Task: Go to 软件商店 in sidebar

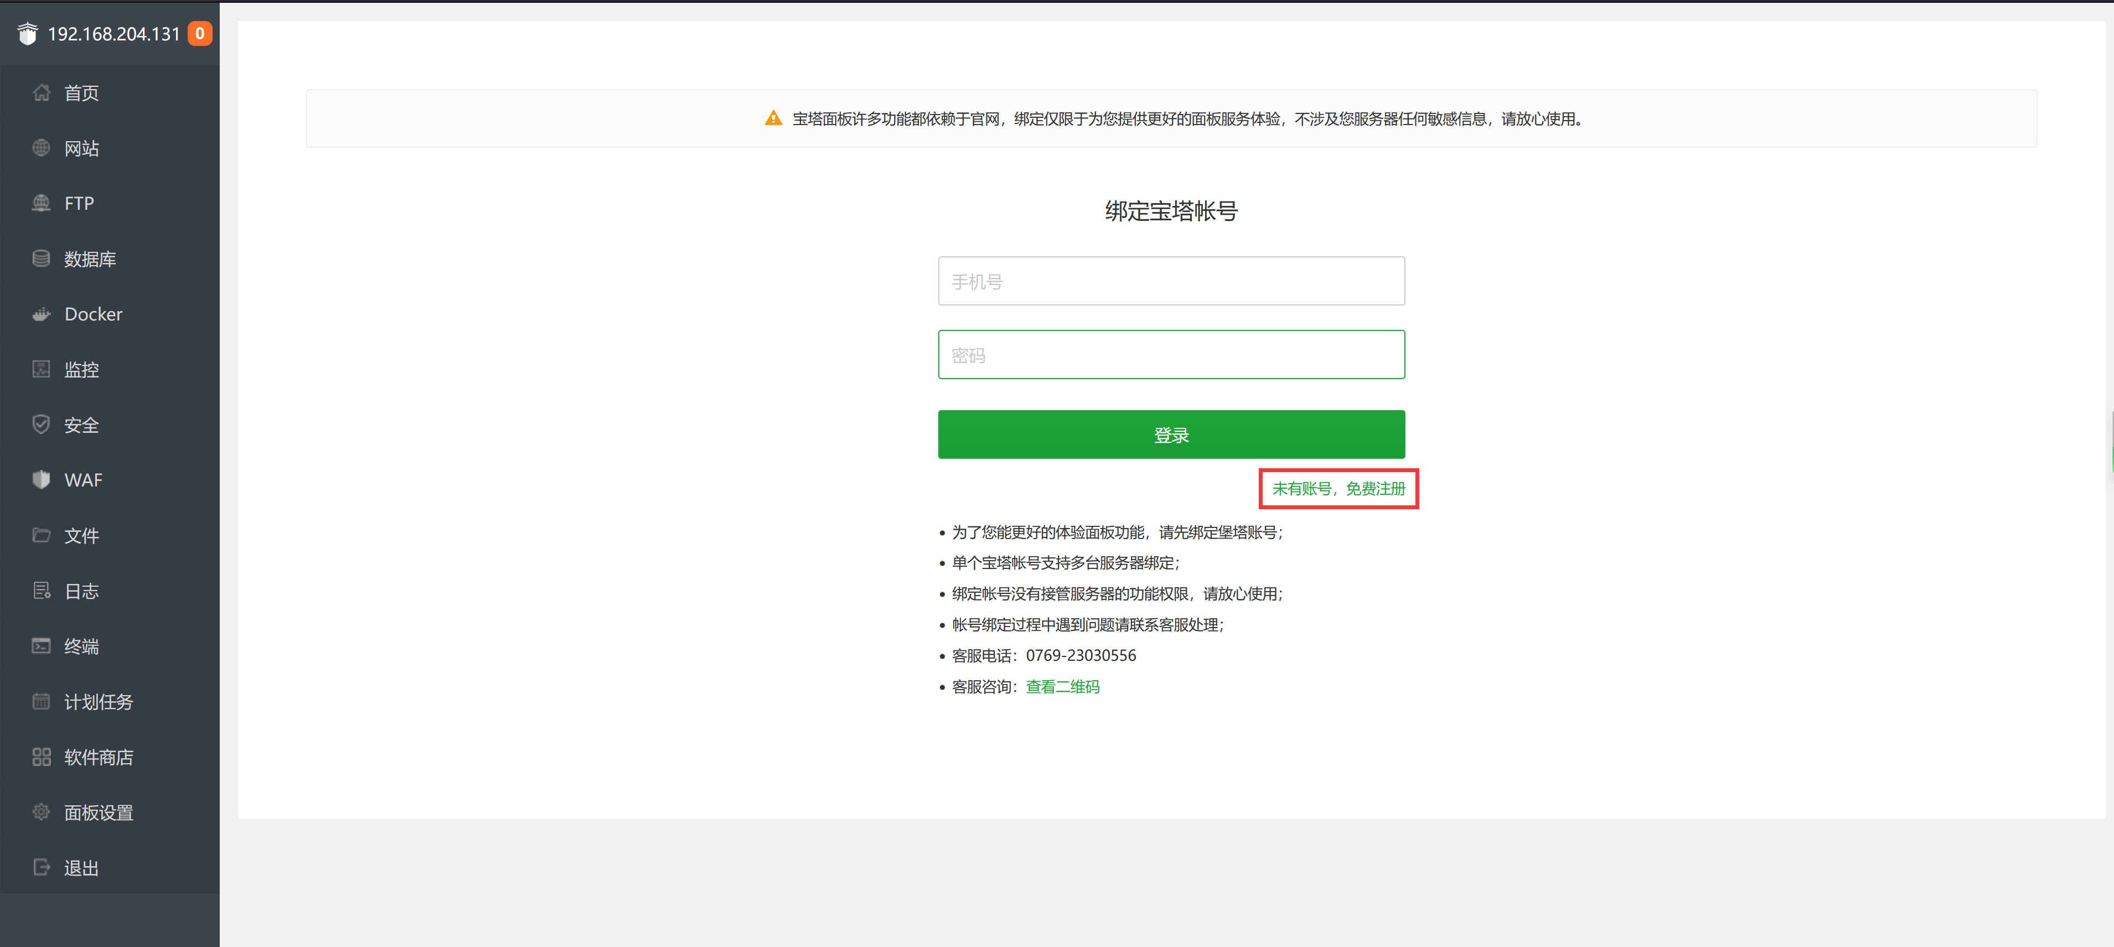Action: [x=97, y=757]
